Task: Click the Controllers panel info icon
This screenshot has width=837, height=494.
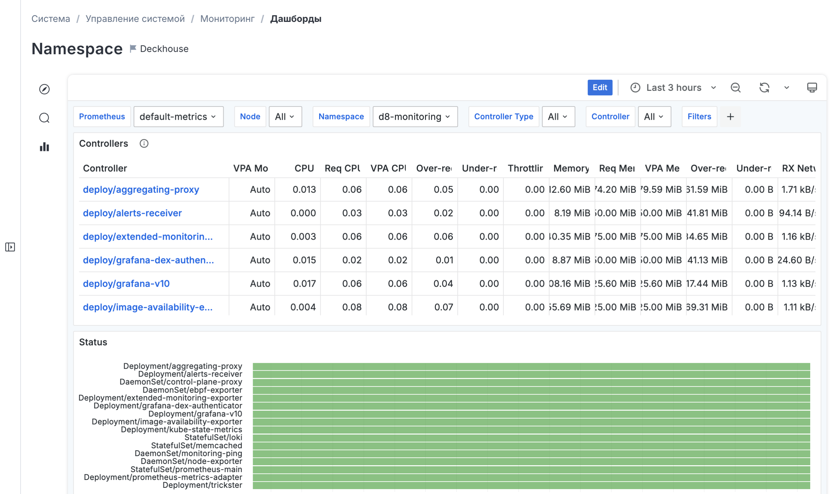Action: [144, 144]
